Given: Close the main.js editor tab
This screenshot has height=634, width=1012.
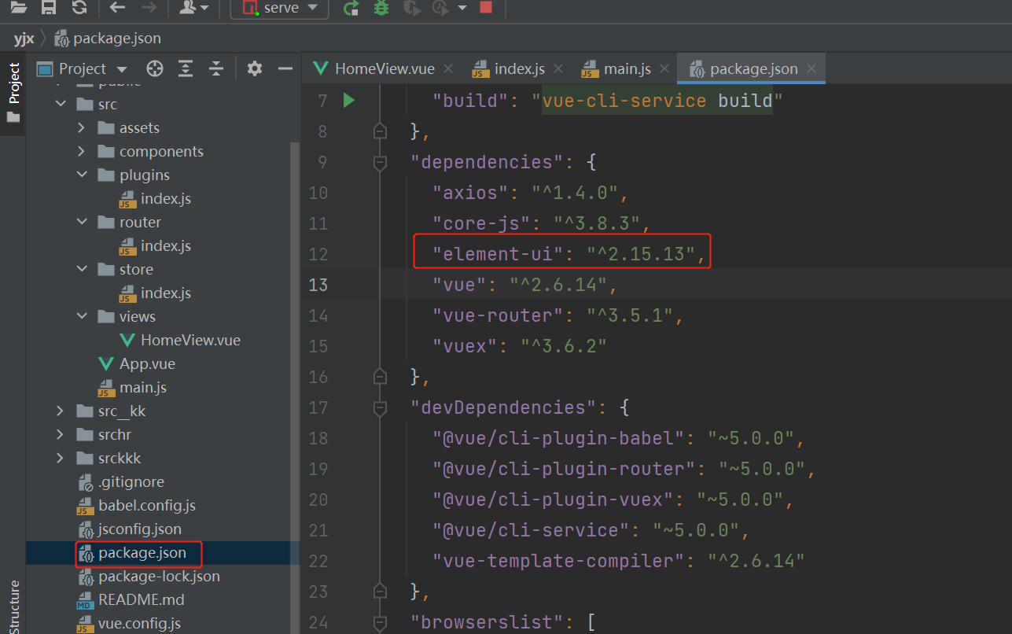Looking at the screenshot, I should 664,69.
